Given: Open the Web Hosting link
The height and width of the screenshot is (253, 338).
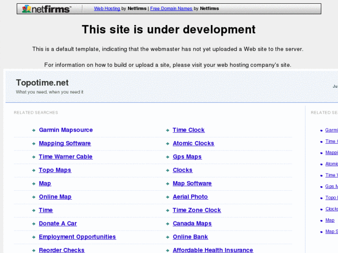Looking at the screenshot, I should coord(107,8).
